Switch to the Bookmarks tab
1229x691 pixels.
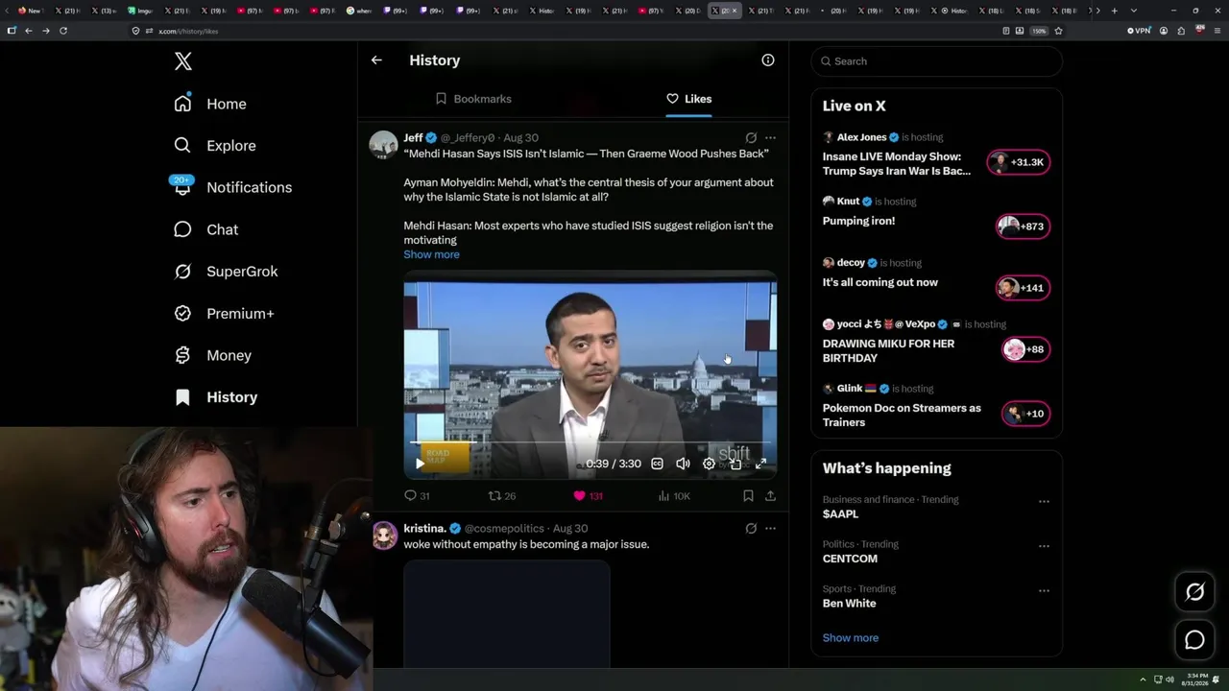[x=473, y=99]
